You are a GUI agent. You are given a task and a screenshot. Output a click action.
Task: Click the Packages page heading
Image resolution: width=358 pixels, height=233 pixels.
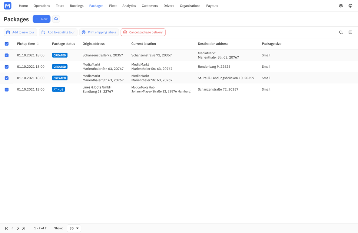pyautogui.click(x=16, y=19)
